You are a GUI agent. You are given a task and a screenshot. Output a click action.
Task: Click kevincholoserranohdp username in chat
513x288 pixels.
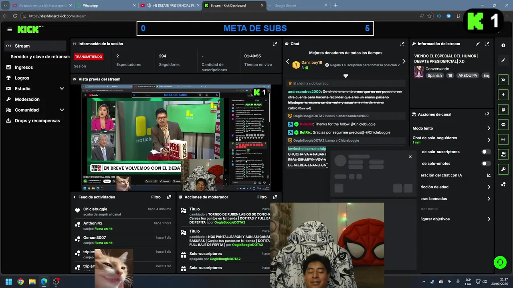307,149
